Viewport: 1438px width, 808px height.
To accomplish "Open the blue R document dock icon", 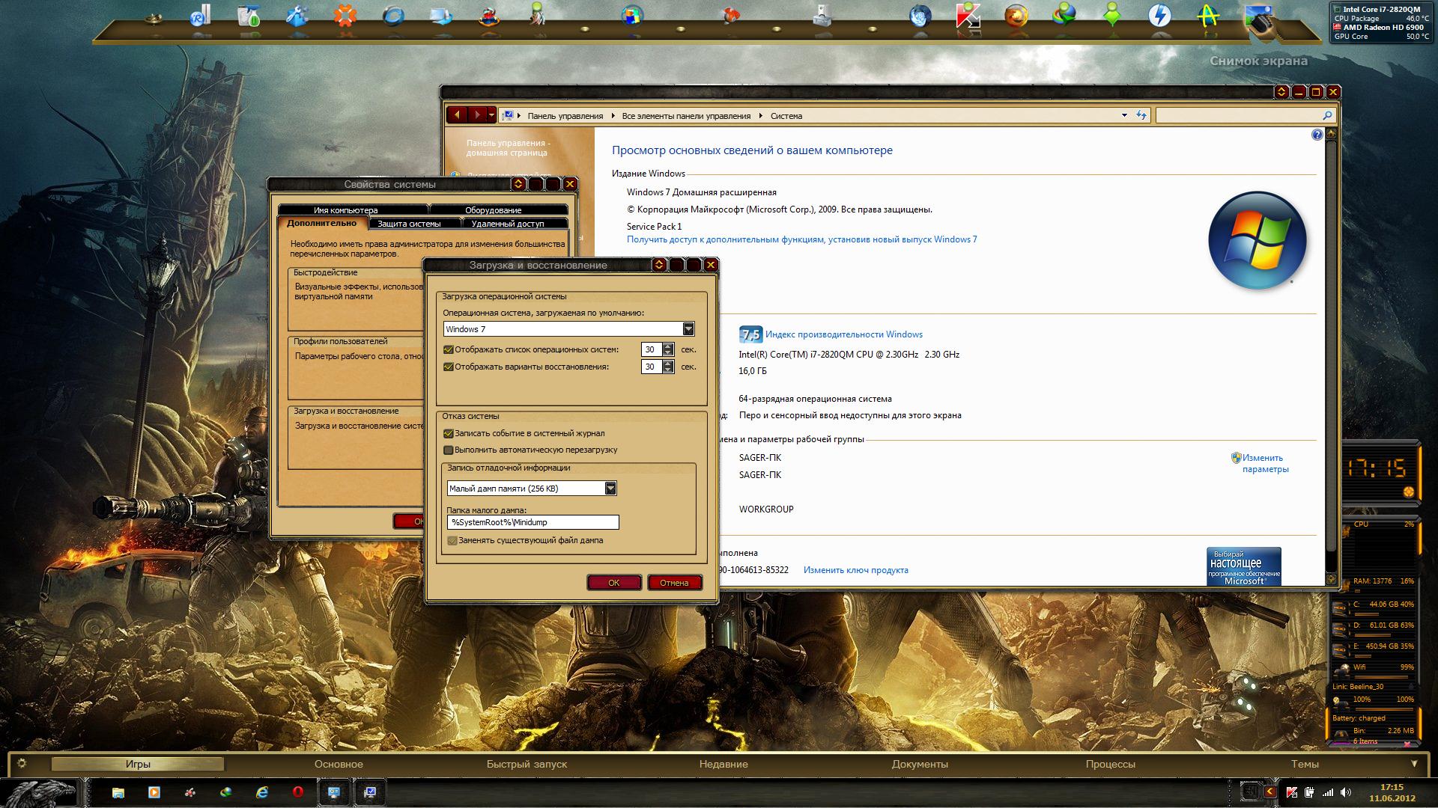I will pyautogui.click(x=200, y=16).
